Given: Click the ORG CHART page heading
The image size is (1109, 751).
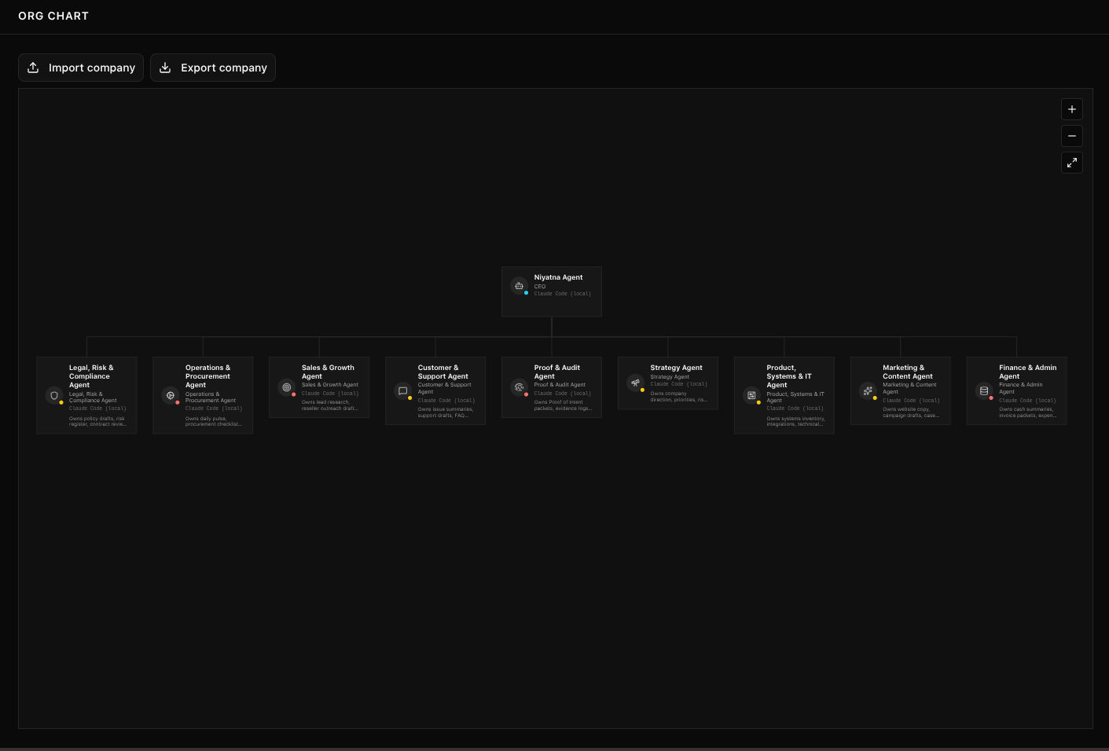Looking at the screenshot, I should point(53,16).
